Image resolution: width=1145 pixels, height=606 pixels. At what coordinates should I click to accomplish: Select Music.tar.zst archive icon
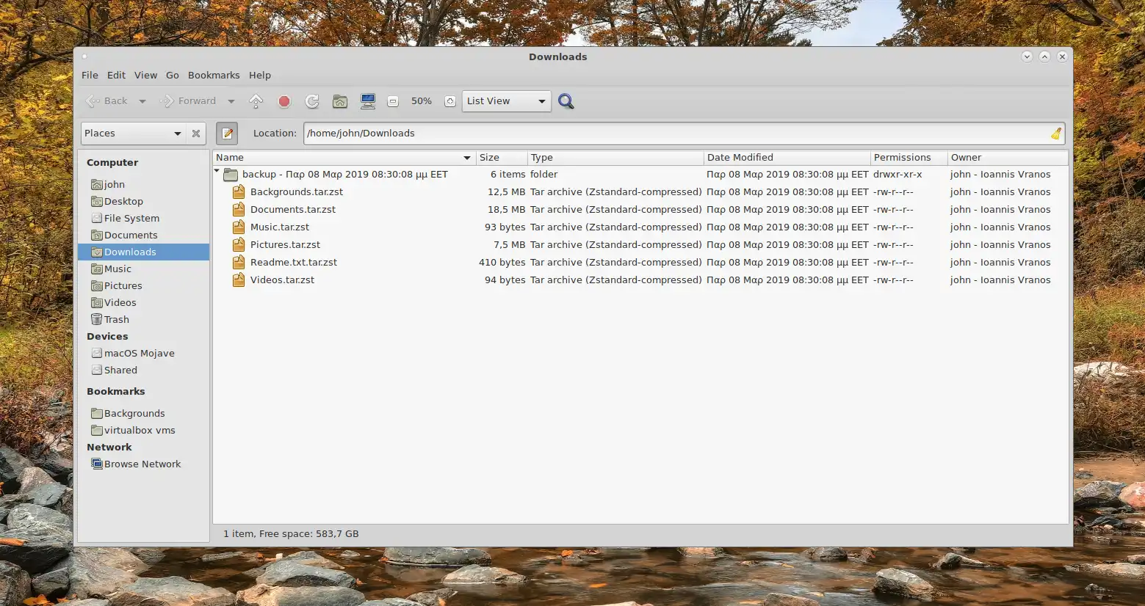click(238, 227)
